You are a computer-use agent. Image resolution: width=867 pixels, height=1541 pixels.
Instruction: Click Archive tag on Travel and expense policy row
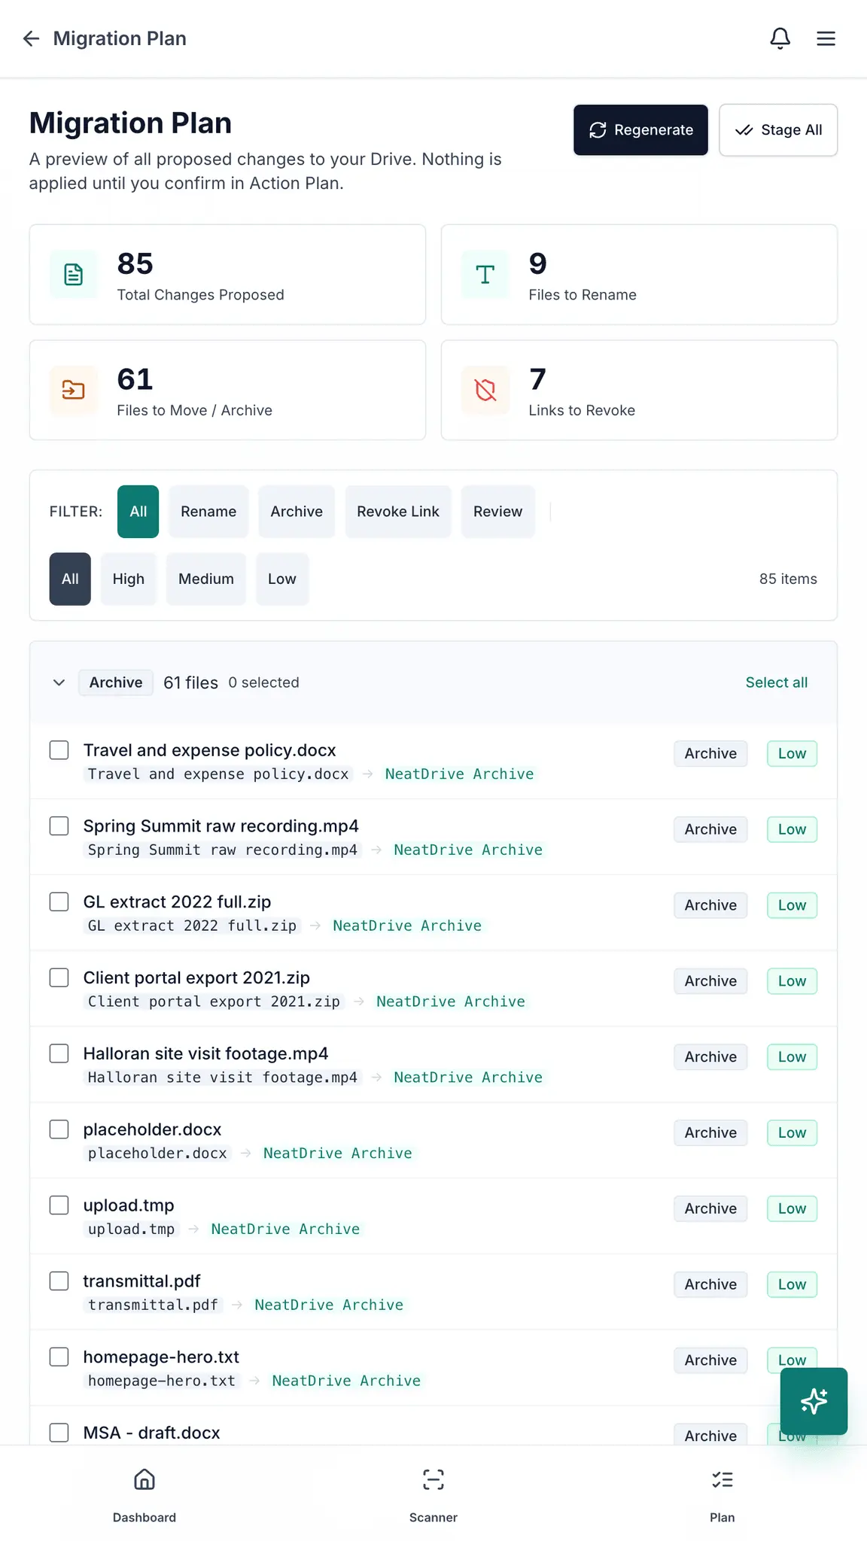pyautogui.click(x=710, y=753)
